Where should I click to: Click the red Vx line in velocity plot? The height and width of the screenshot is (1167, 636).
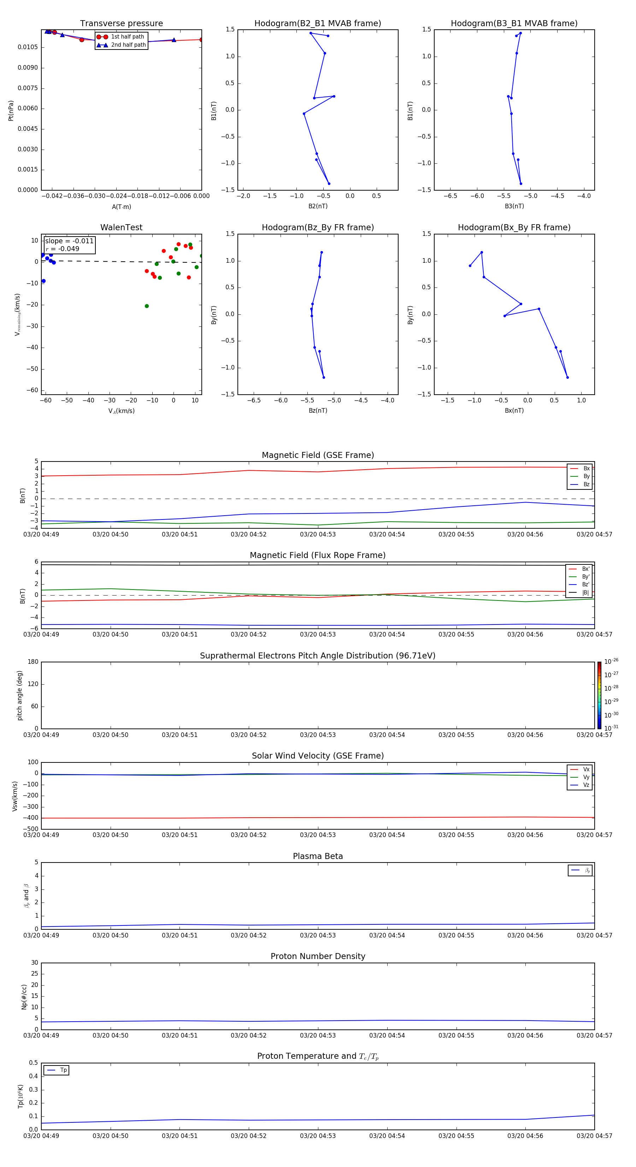(x=318, y=818)
